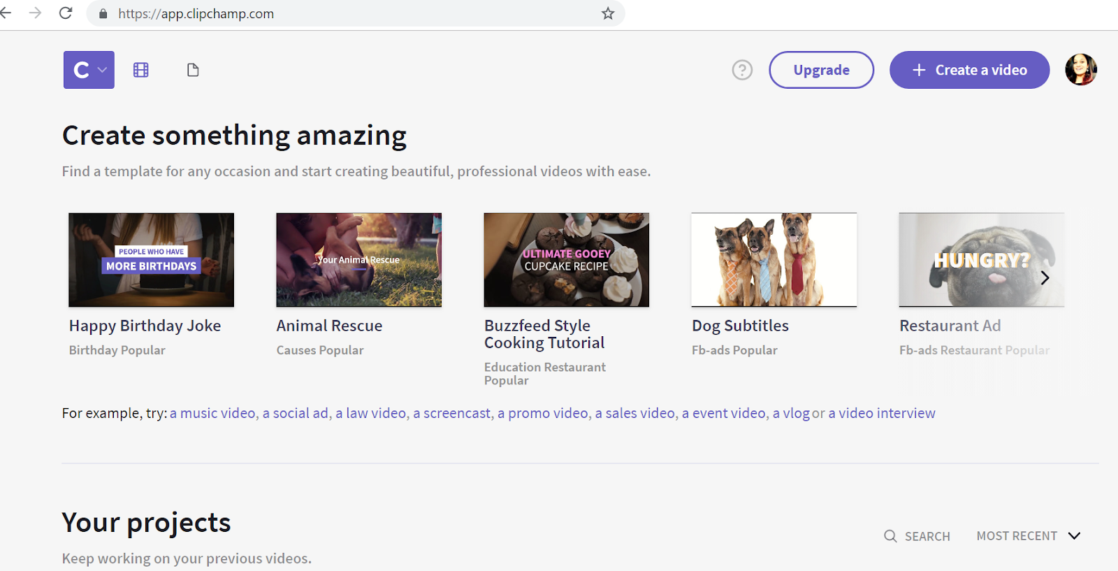
Task: Click the 'a sales video' link
Action: (635, 413)
